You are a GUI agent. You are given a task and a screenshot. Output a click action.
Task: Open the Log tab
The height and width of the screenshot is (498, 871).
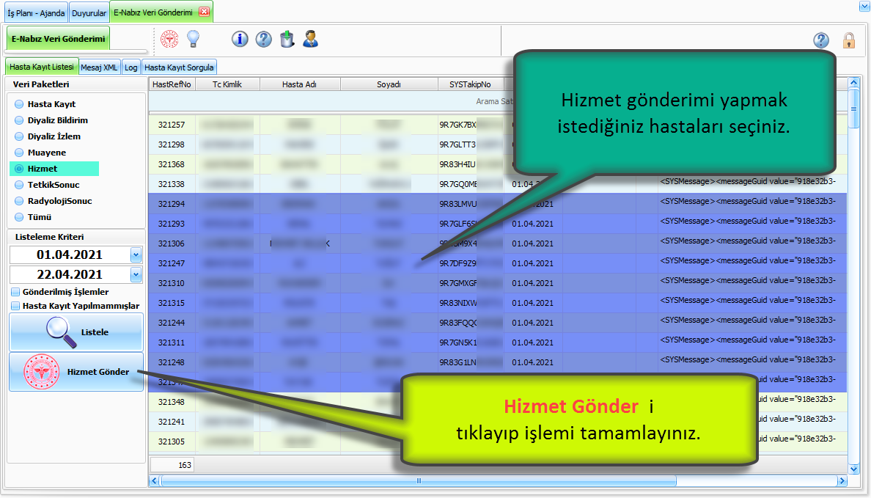coord(131,67)
